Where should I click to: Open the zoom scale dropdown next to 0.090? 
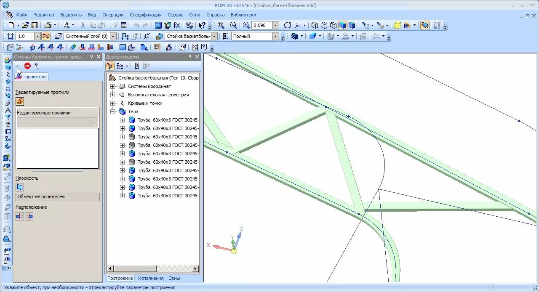point(276,25)
